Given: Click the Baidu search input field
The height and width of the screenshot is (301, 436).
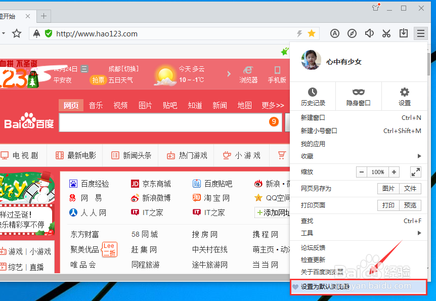Looking at the screenshot, I should 170,122.
